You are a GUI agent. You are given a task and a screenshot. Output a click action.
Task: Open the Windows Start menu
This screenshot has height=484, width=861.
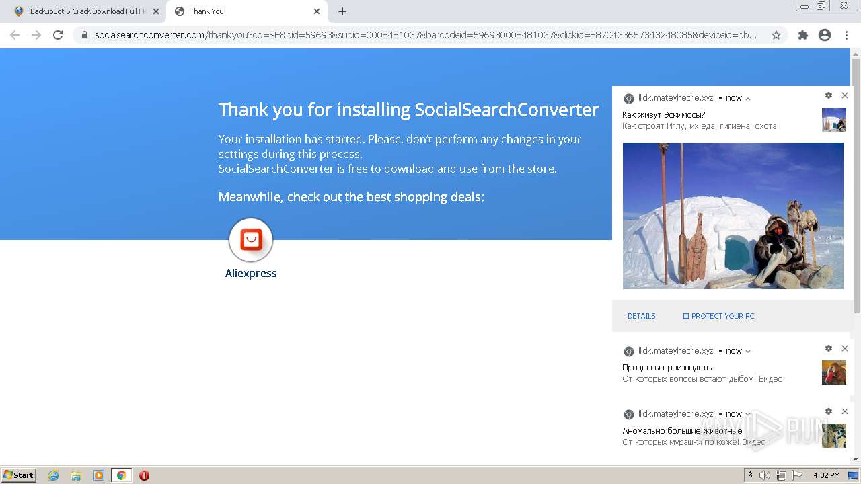(19, 475)
